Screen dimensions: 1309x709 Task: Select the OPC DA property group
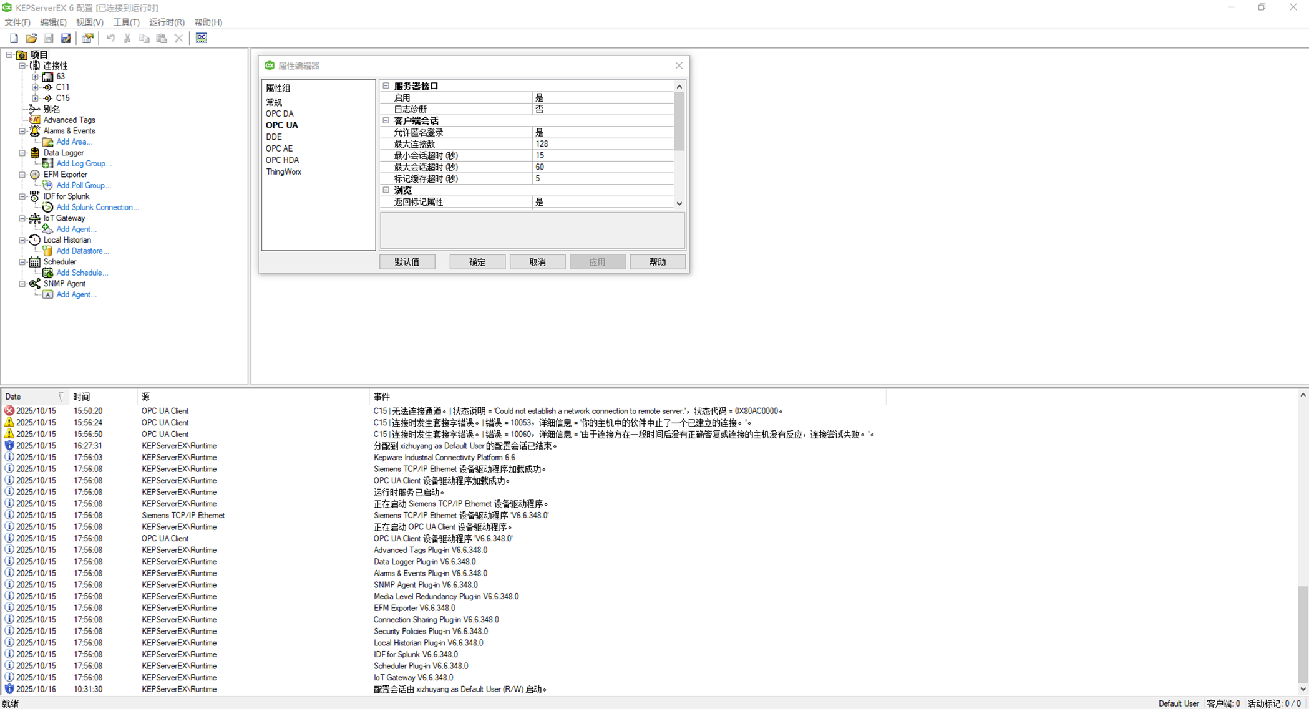click(279, 113)
